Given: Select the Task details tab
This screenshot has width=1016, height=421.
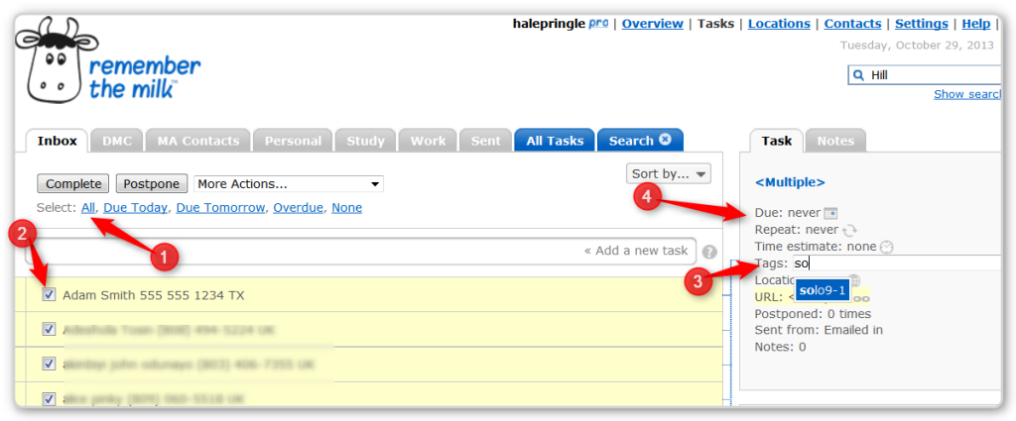Looking at the screenshot, I should coord(776,141).
